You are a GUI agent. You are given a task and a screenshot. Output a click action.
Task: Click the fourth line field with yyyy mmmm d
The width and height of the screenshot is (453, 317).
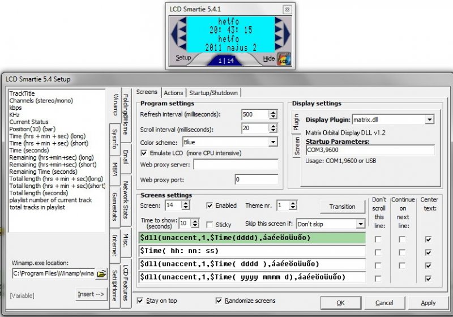coord(252,277)
